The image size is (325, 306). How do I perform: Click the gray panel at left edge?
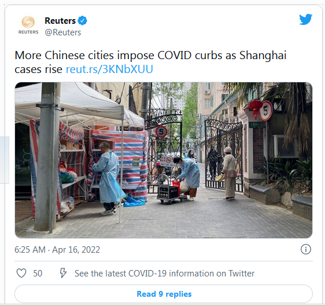click(x=5, y=160)
